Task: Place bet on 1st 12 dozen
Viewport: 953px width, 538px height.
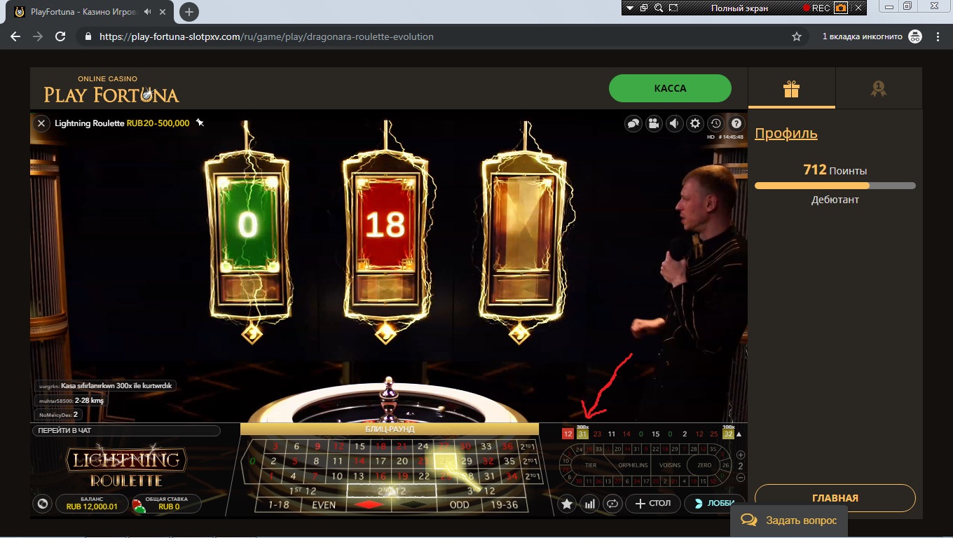Action: [303, 490]
